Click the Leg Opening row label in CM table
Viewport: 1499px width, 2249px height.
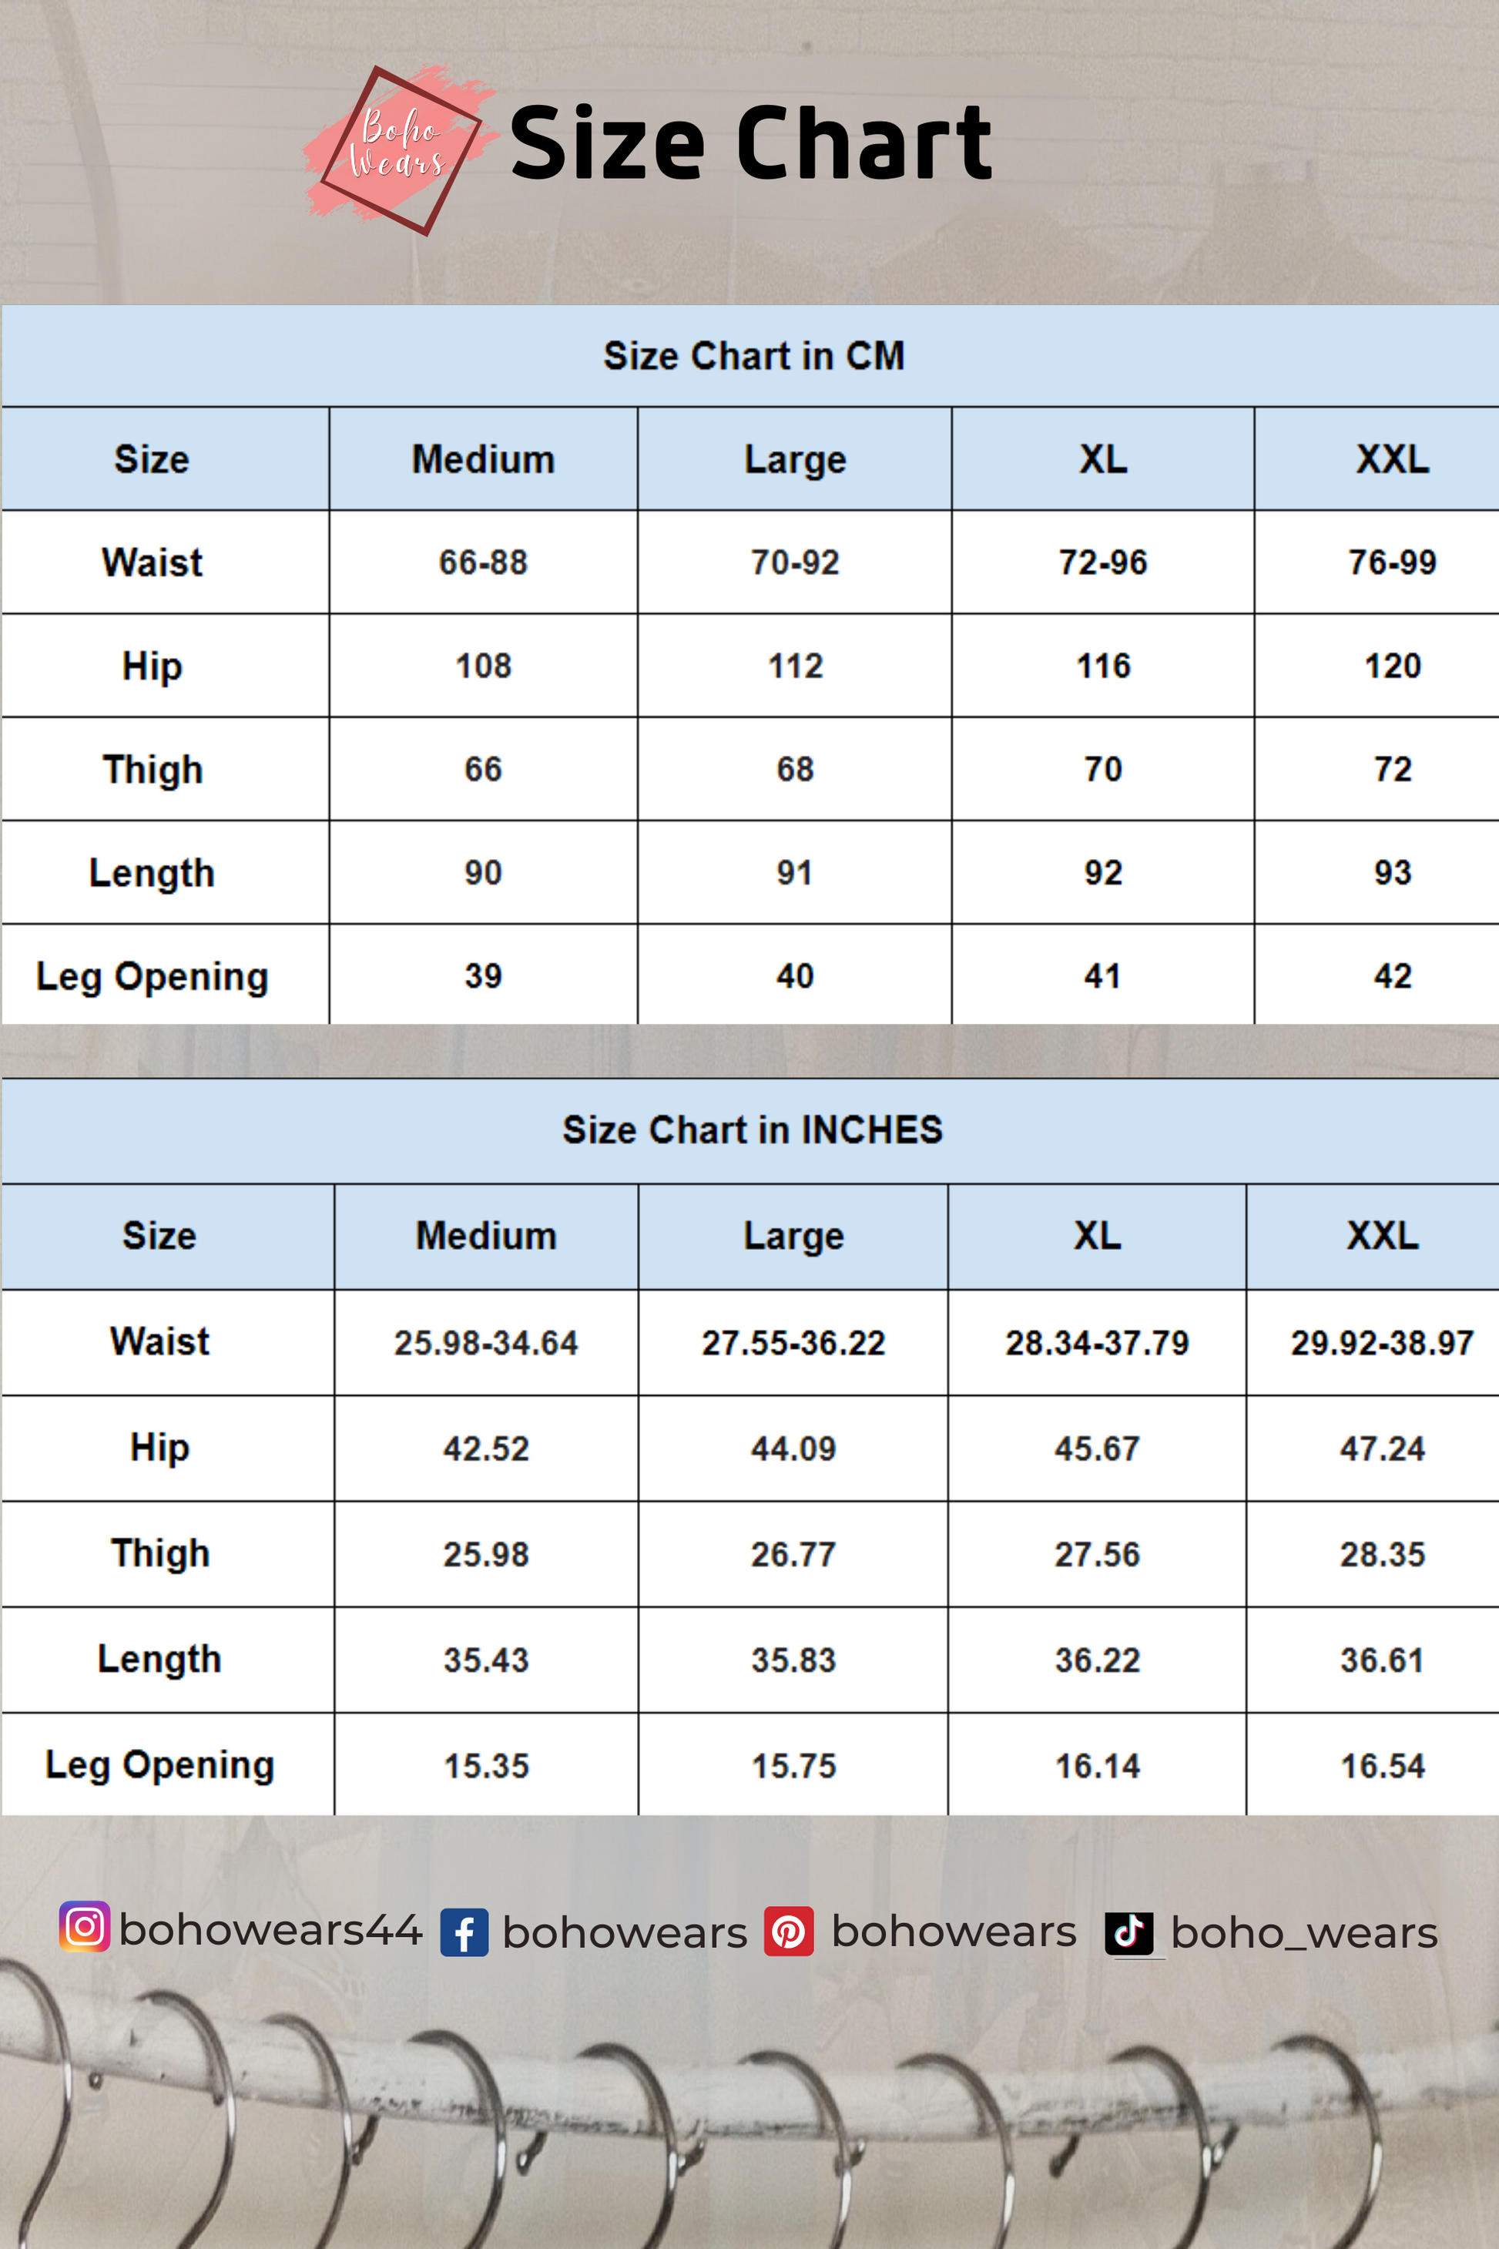click(152, 976)
